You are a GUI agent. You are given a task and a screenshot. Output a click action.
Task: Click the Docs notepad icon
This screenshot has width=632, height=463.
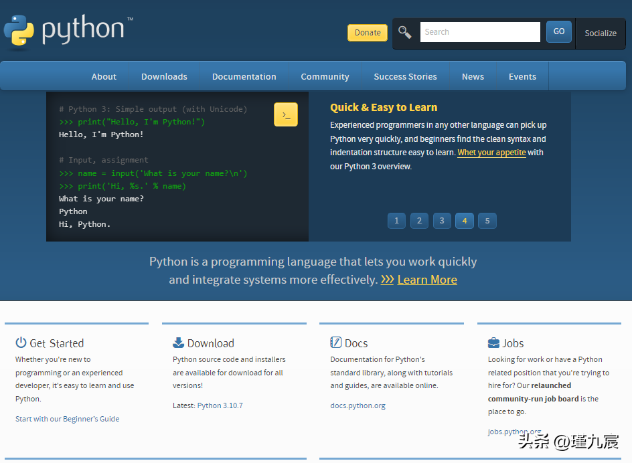(336, 342)
